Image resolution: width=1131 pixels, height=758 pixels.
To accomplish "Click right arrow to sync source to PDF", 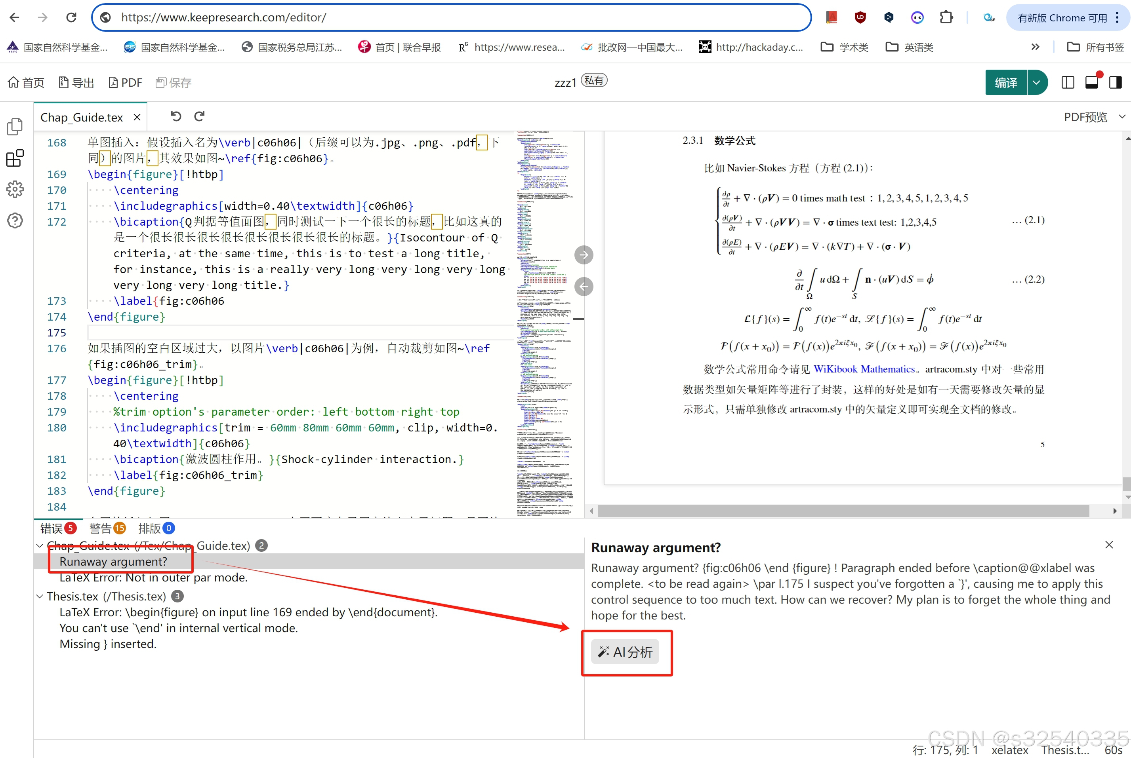I will (584, 255).
